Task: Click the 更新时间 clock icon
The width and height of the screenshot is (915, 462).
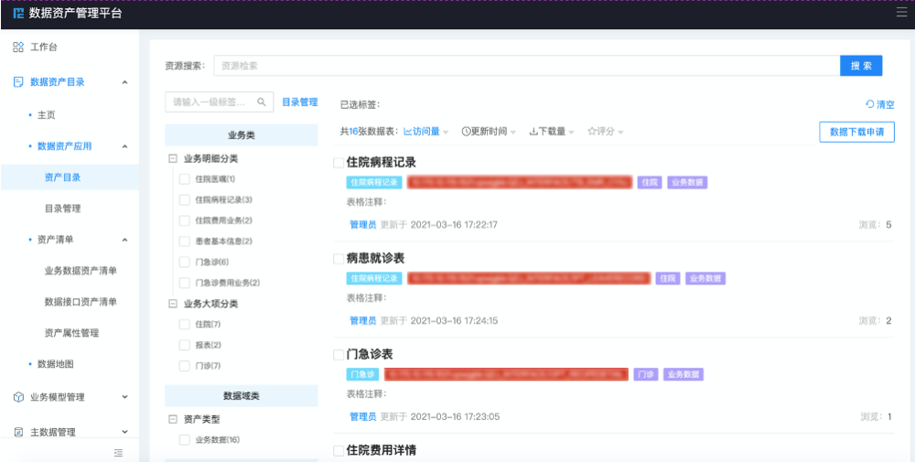Action: pyautogui.click(x=466, y=131)
